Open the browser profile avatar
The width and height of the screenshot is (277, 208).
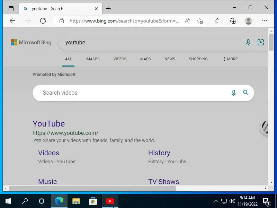pos(248,21)
